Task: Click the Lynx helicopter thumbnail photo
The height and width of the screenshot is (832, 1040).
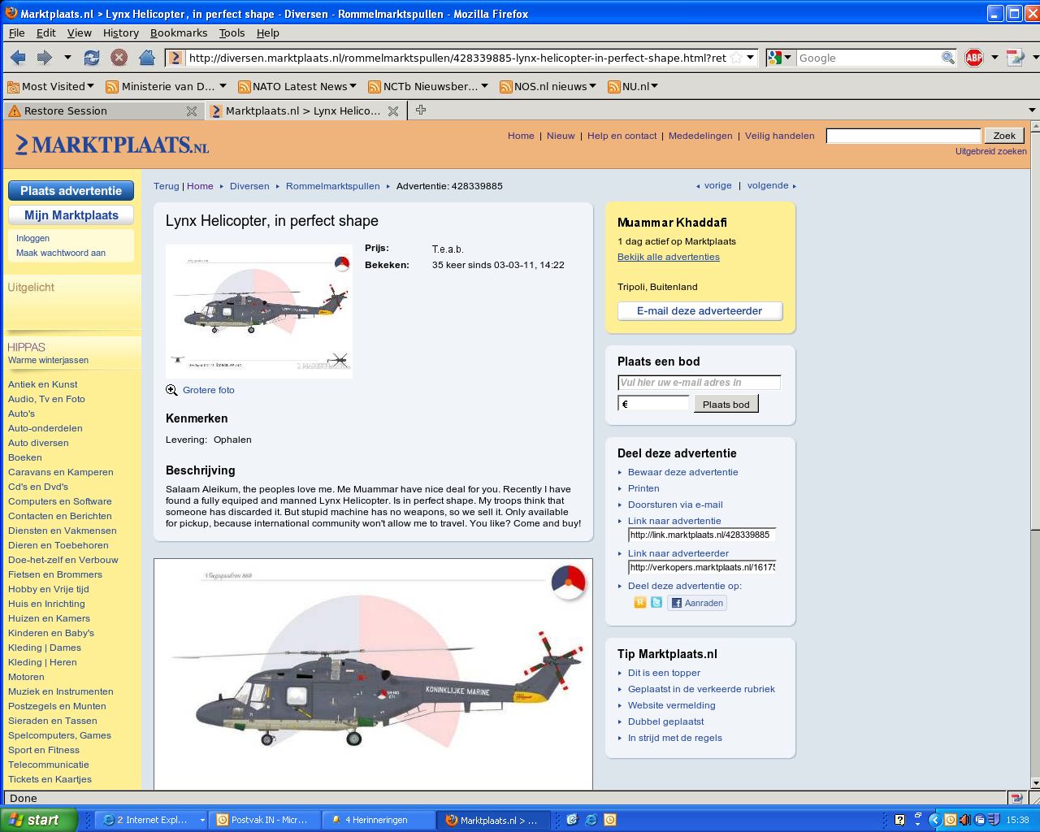Action: (x=259, y=311)
